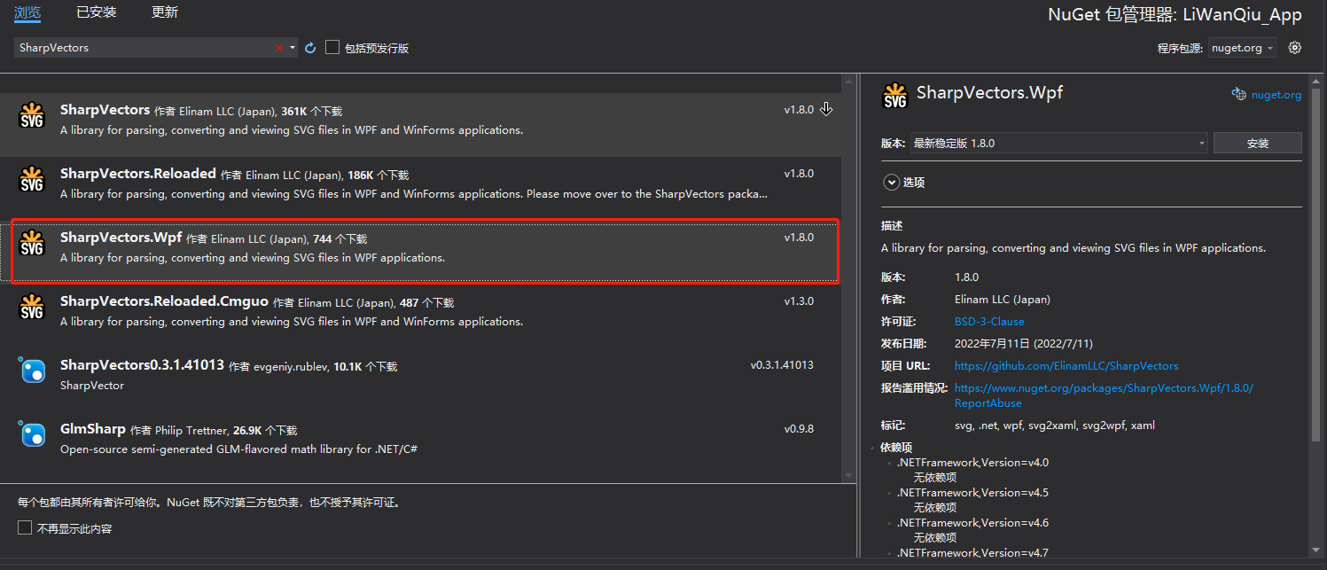Select the SharpVectors0.3.1.41013 package title

pos(142,365)
